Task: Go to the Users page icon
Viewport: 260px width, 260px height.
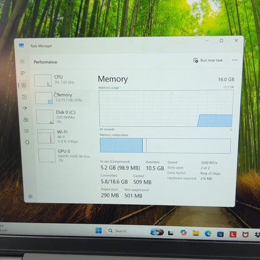Action: pyautogui.click(x=26, y=119)
